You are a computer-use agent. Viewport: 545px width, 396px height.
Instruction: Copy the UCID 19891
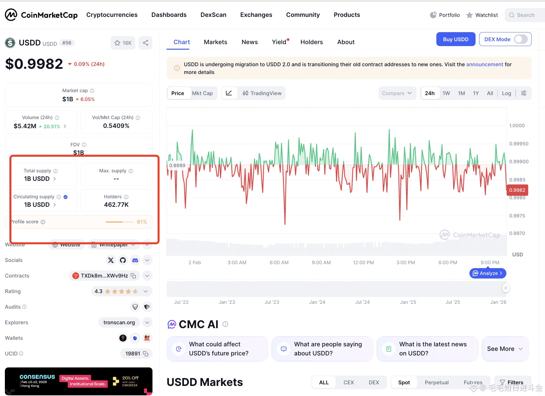pos(146,353)
